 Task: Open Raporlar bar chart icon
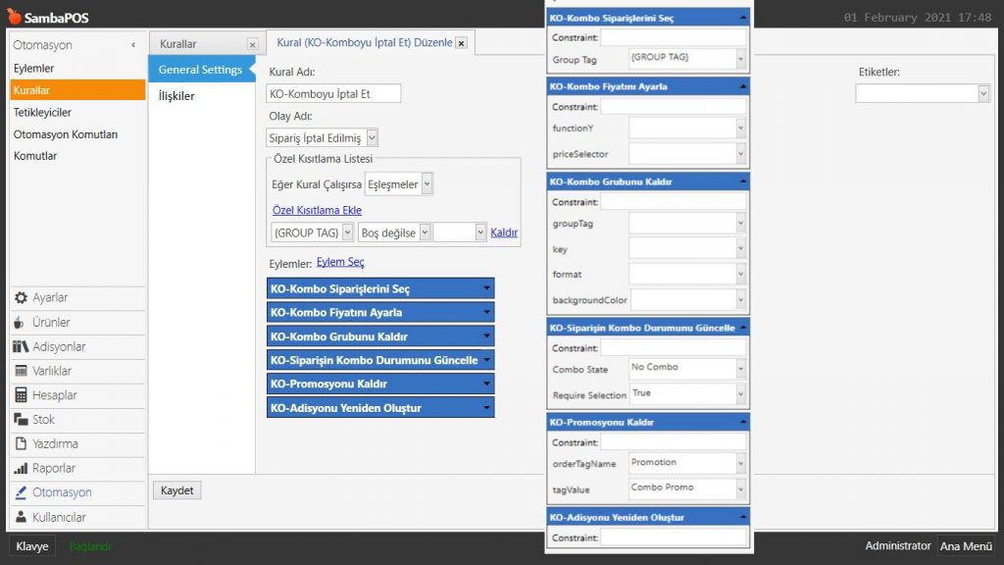tap(21, 469)
